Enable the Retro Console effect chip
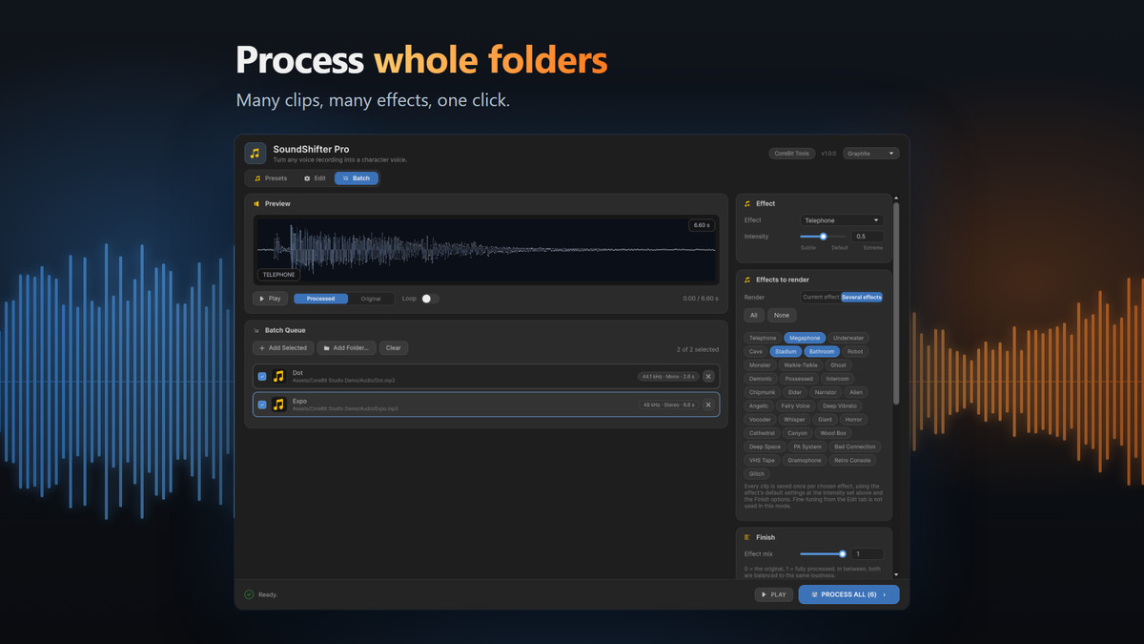Screen dimensions: 1144x644 (x=852, y=460)
